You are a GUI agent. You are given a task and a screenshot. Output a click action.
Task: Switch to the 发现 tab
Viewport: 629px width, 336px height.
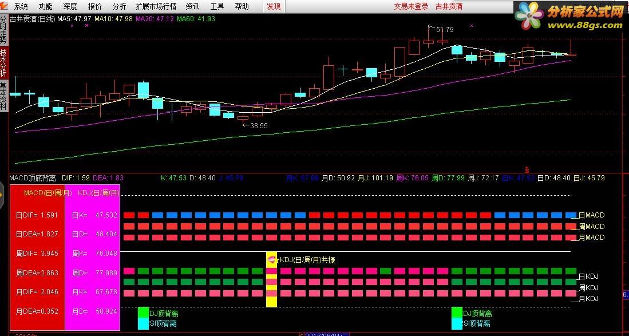coord(274,6)
